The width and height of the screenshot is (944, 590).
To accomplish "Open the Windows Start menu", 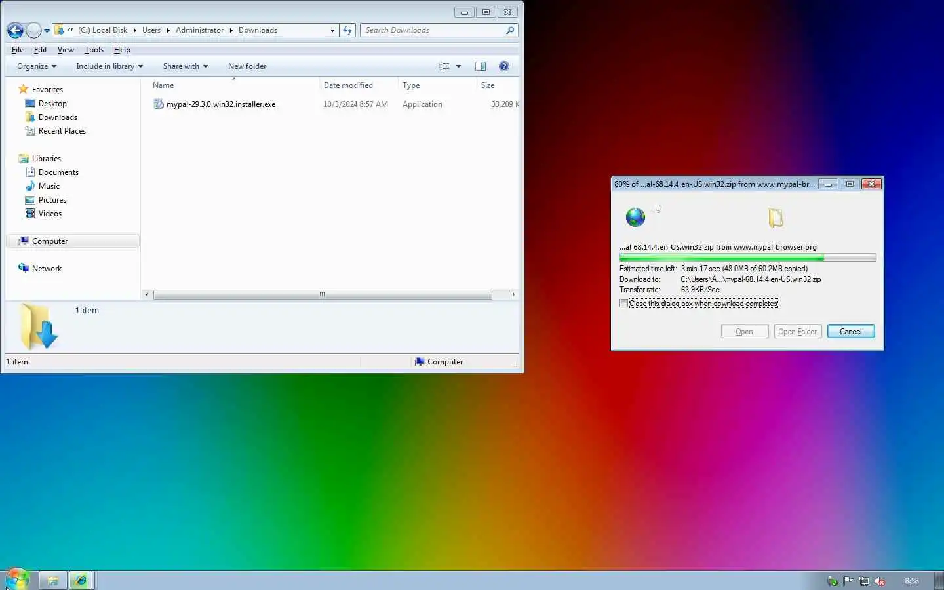I will 18,580.
